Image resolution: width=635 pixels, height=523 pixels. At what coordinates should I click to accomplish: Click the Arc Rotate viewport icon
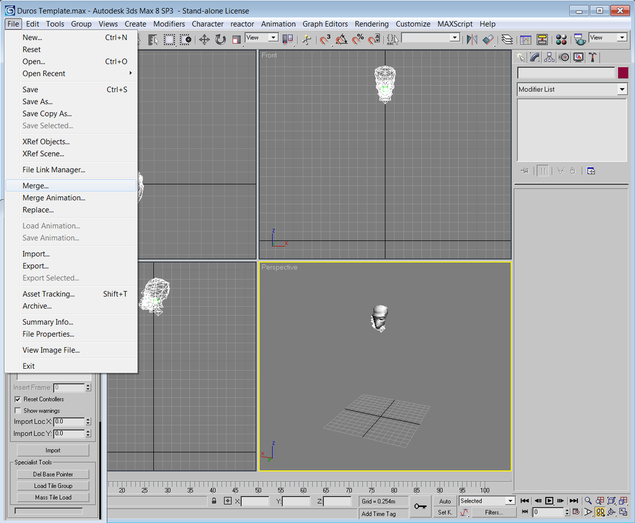coord(611,512)
